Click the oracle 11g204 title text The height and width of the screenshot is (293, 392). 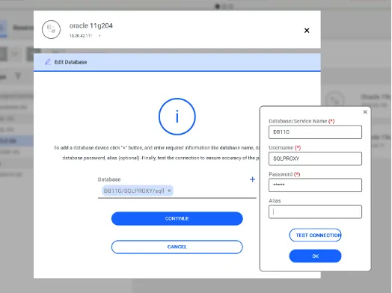point(91,25)
